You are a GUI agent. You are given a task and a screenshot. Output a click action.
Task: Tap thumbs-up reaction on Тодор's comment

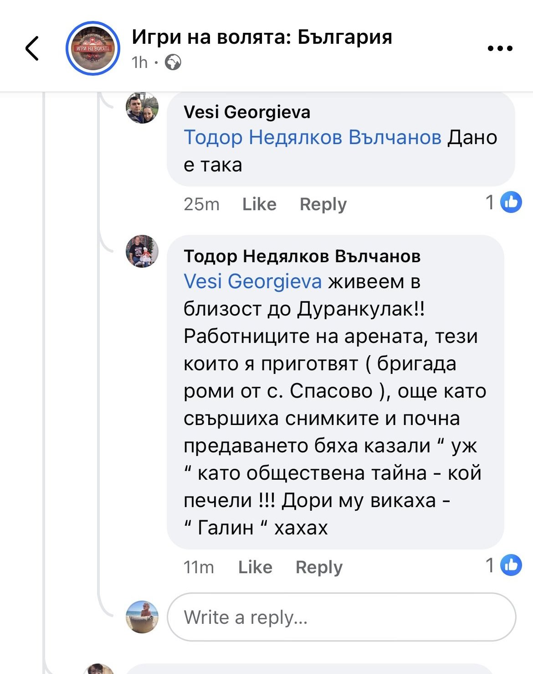tap(511, 565)
